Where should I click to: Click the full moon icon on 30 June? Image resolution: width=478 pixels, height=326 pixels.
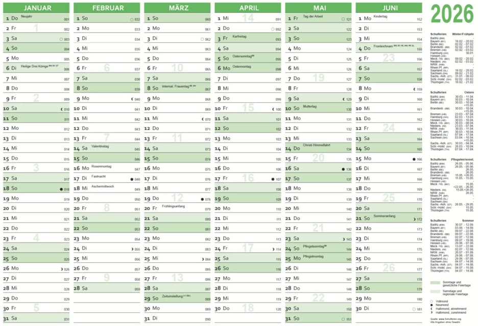click(414, 309)
